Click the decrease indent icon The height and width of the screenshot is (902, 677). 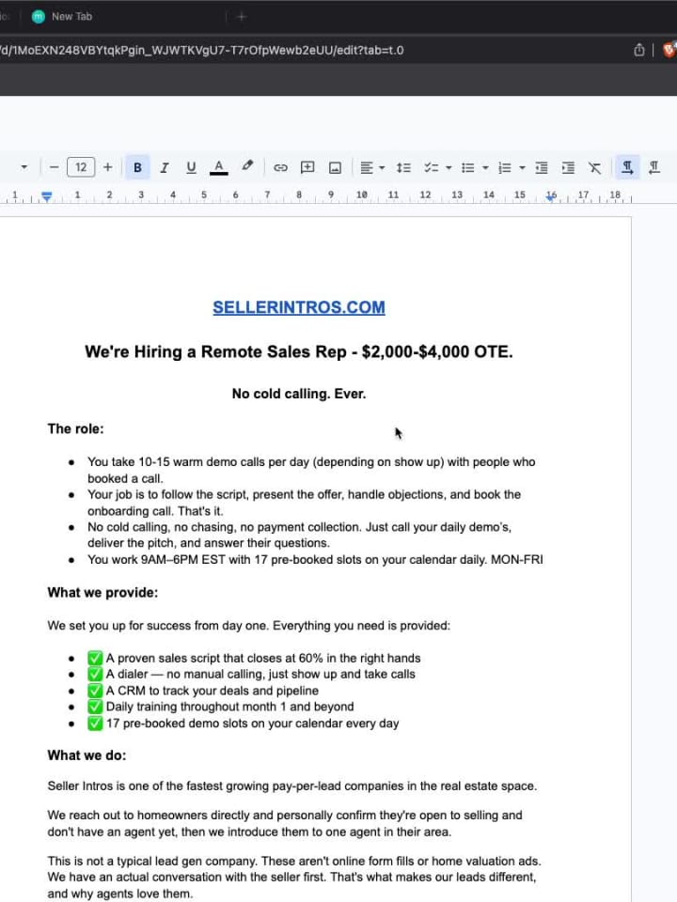pos(542,167)
